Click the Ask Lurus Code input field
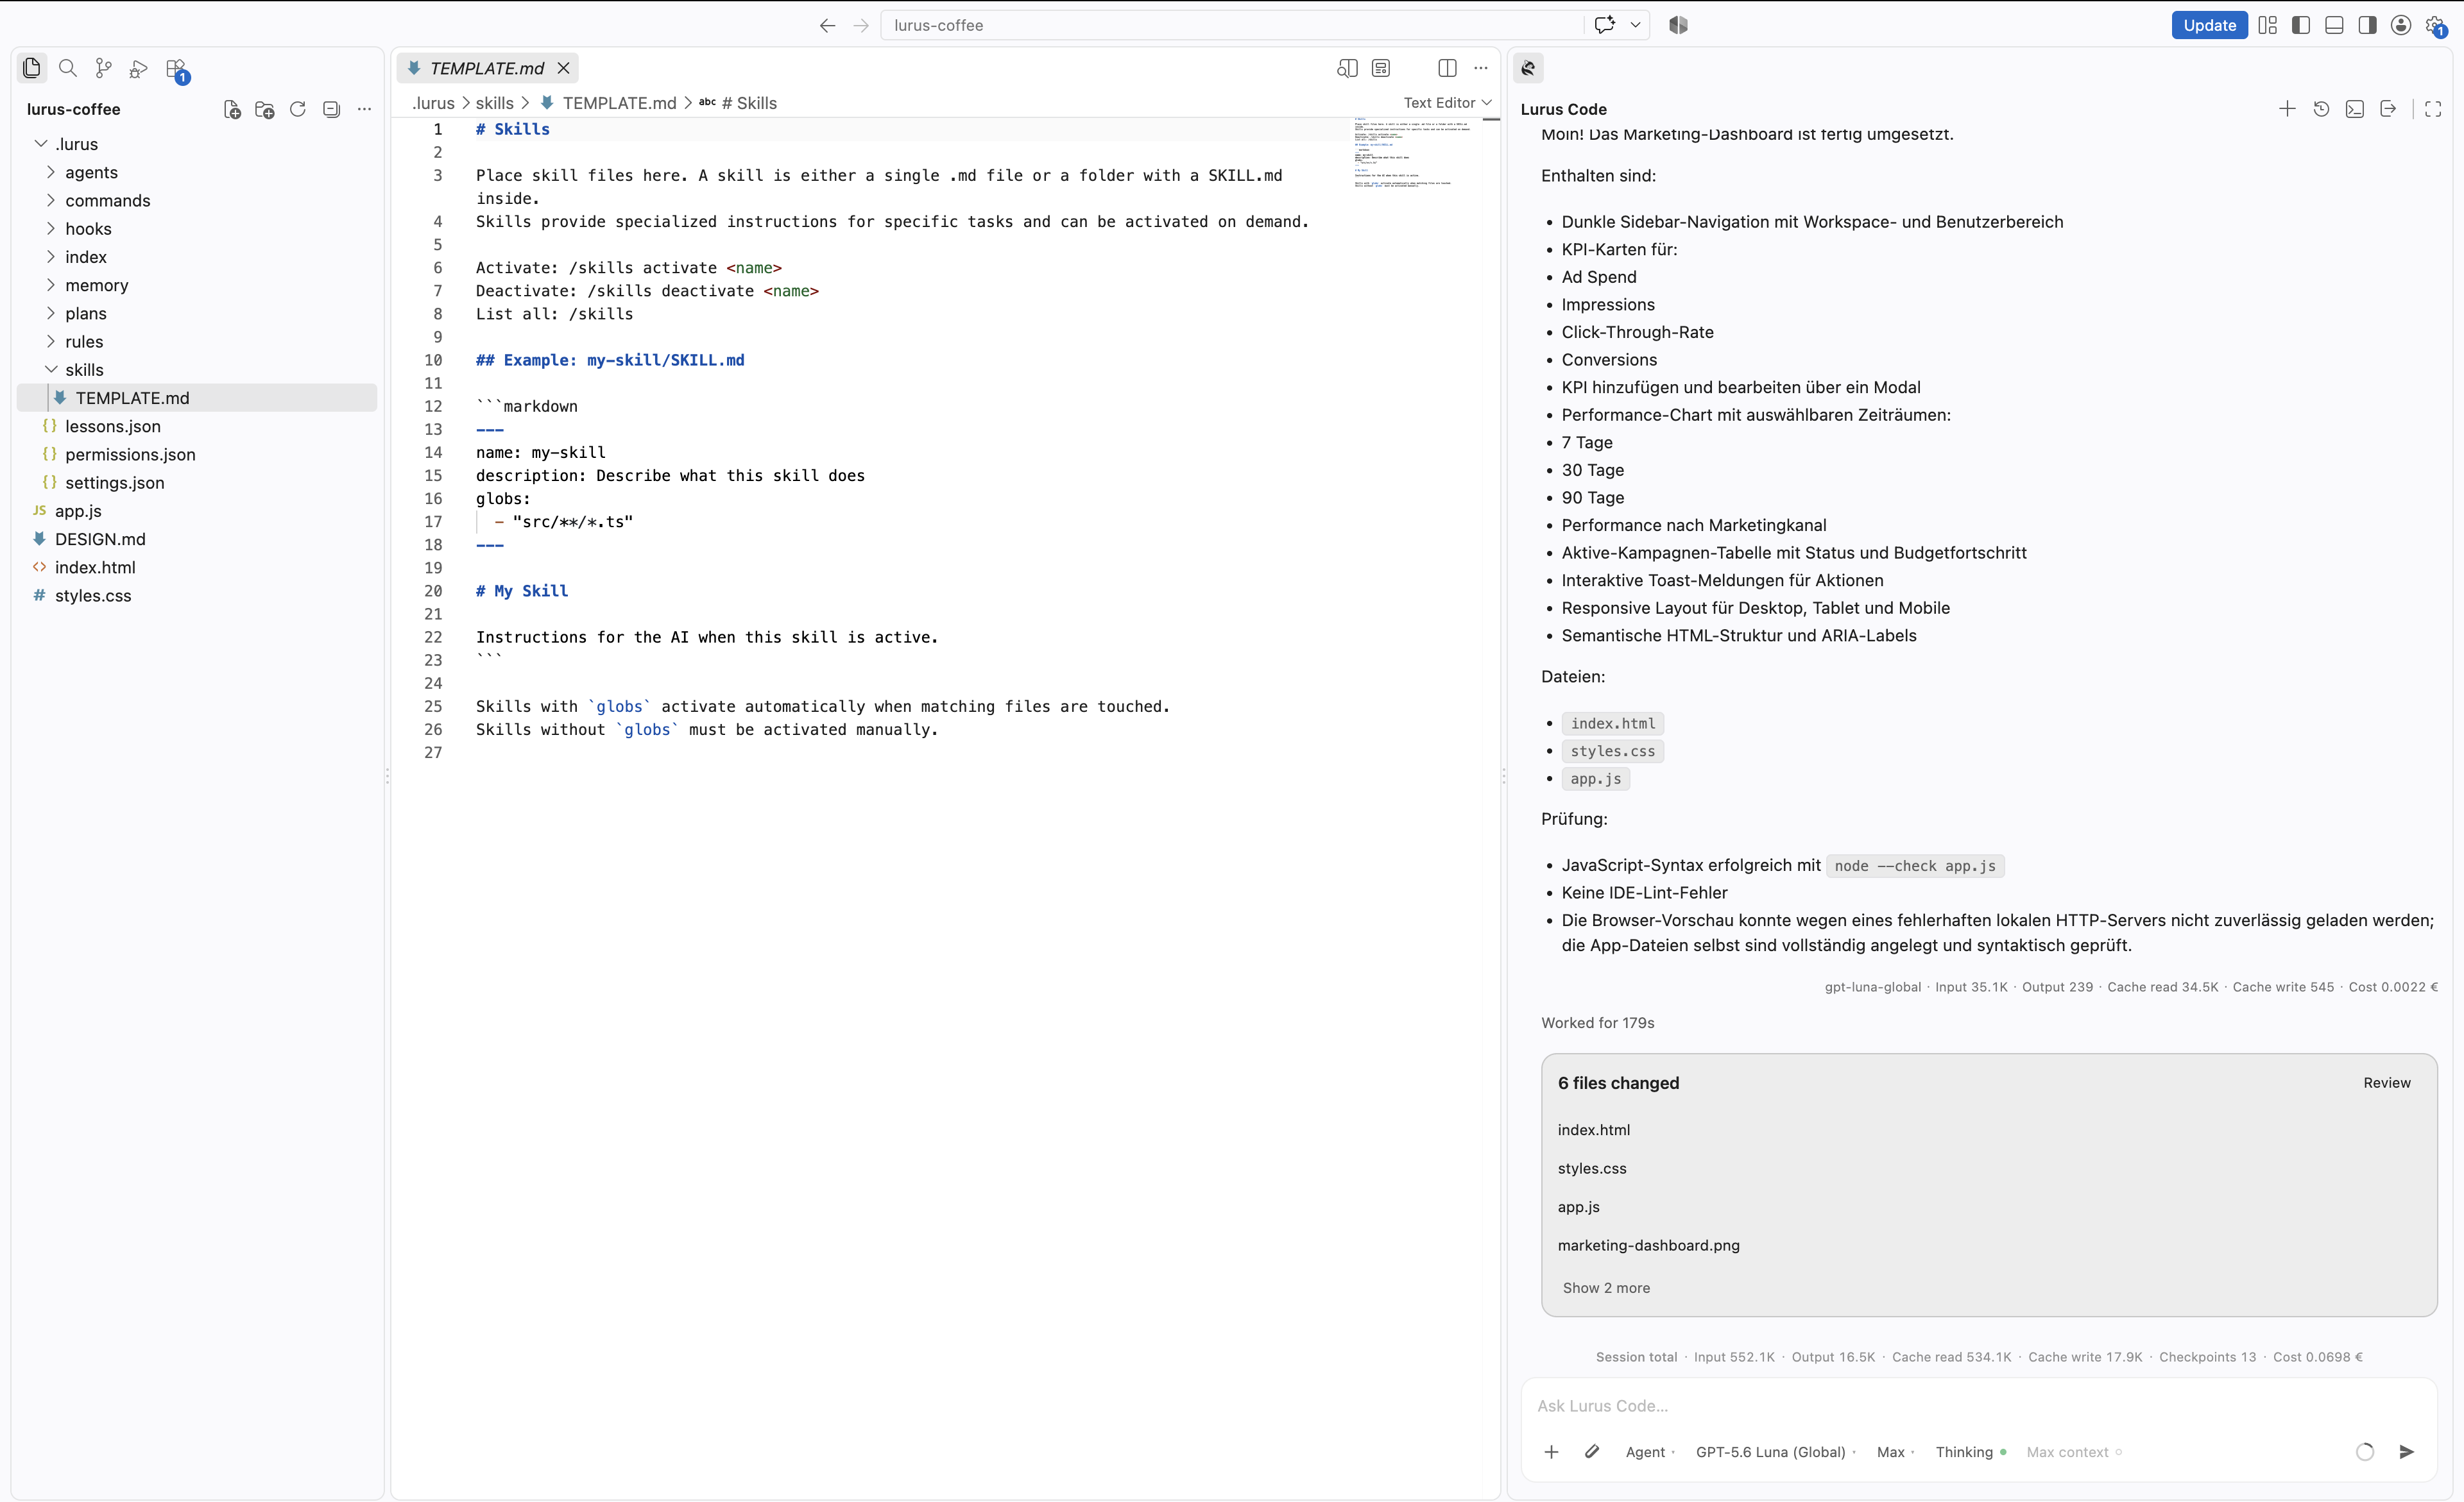Image resolution: width=2464 pixels, height=1502 pixels. (x=1978, y=1405)
